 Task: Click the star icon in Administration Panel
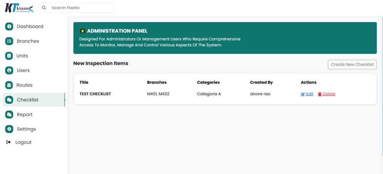pos(82,31)
